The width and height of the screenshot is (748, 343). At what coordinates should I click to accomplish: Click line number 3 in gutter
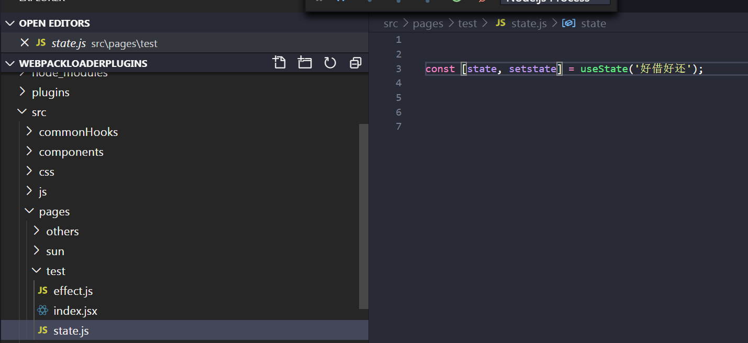click(399, 68)
